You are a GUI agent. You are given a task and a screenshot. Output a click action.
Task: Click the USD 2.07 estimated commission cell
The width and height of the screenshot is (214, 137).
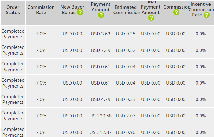(x=125, y=116)
